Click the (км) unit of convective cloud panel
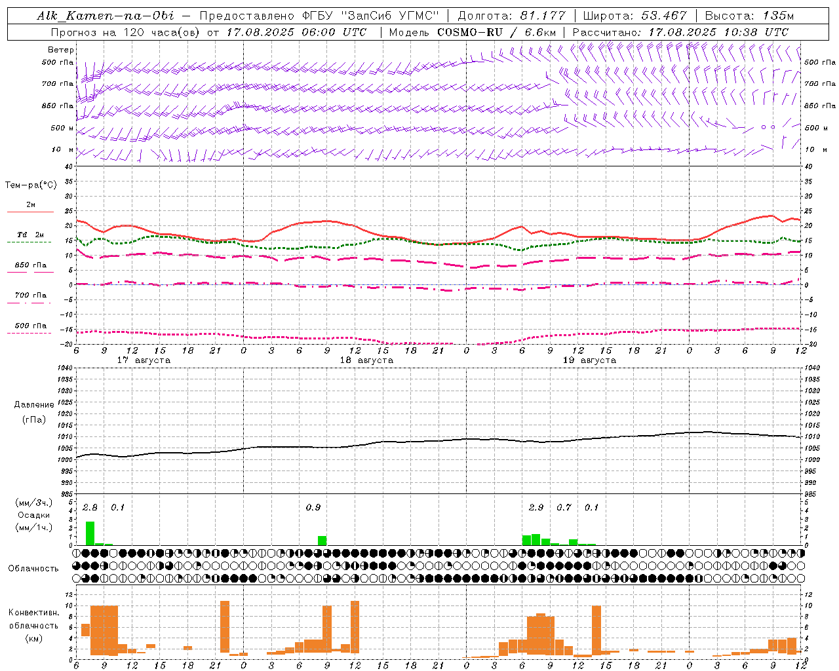The width and height of the screenshot is (839, 671). coord(33,638)
